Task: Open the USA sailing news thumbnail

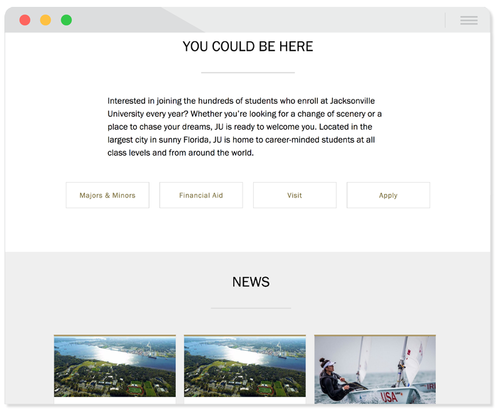Action: tap(375, 370)
